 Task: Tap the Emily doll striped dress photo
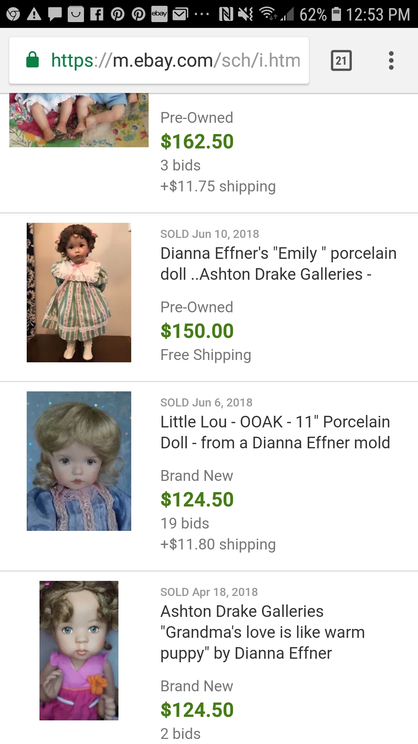point(79,293)
